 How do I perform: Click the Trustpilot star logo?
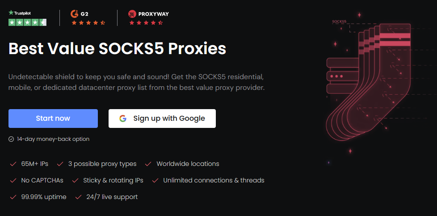11,13
